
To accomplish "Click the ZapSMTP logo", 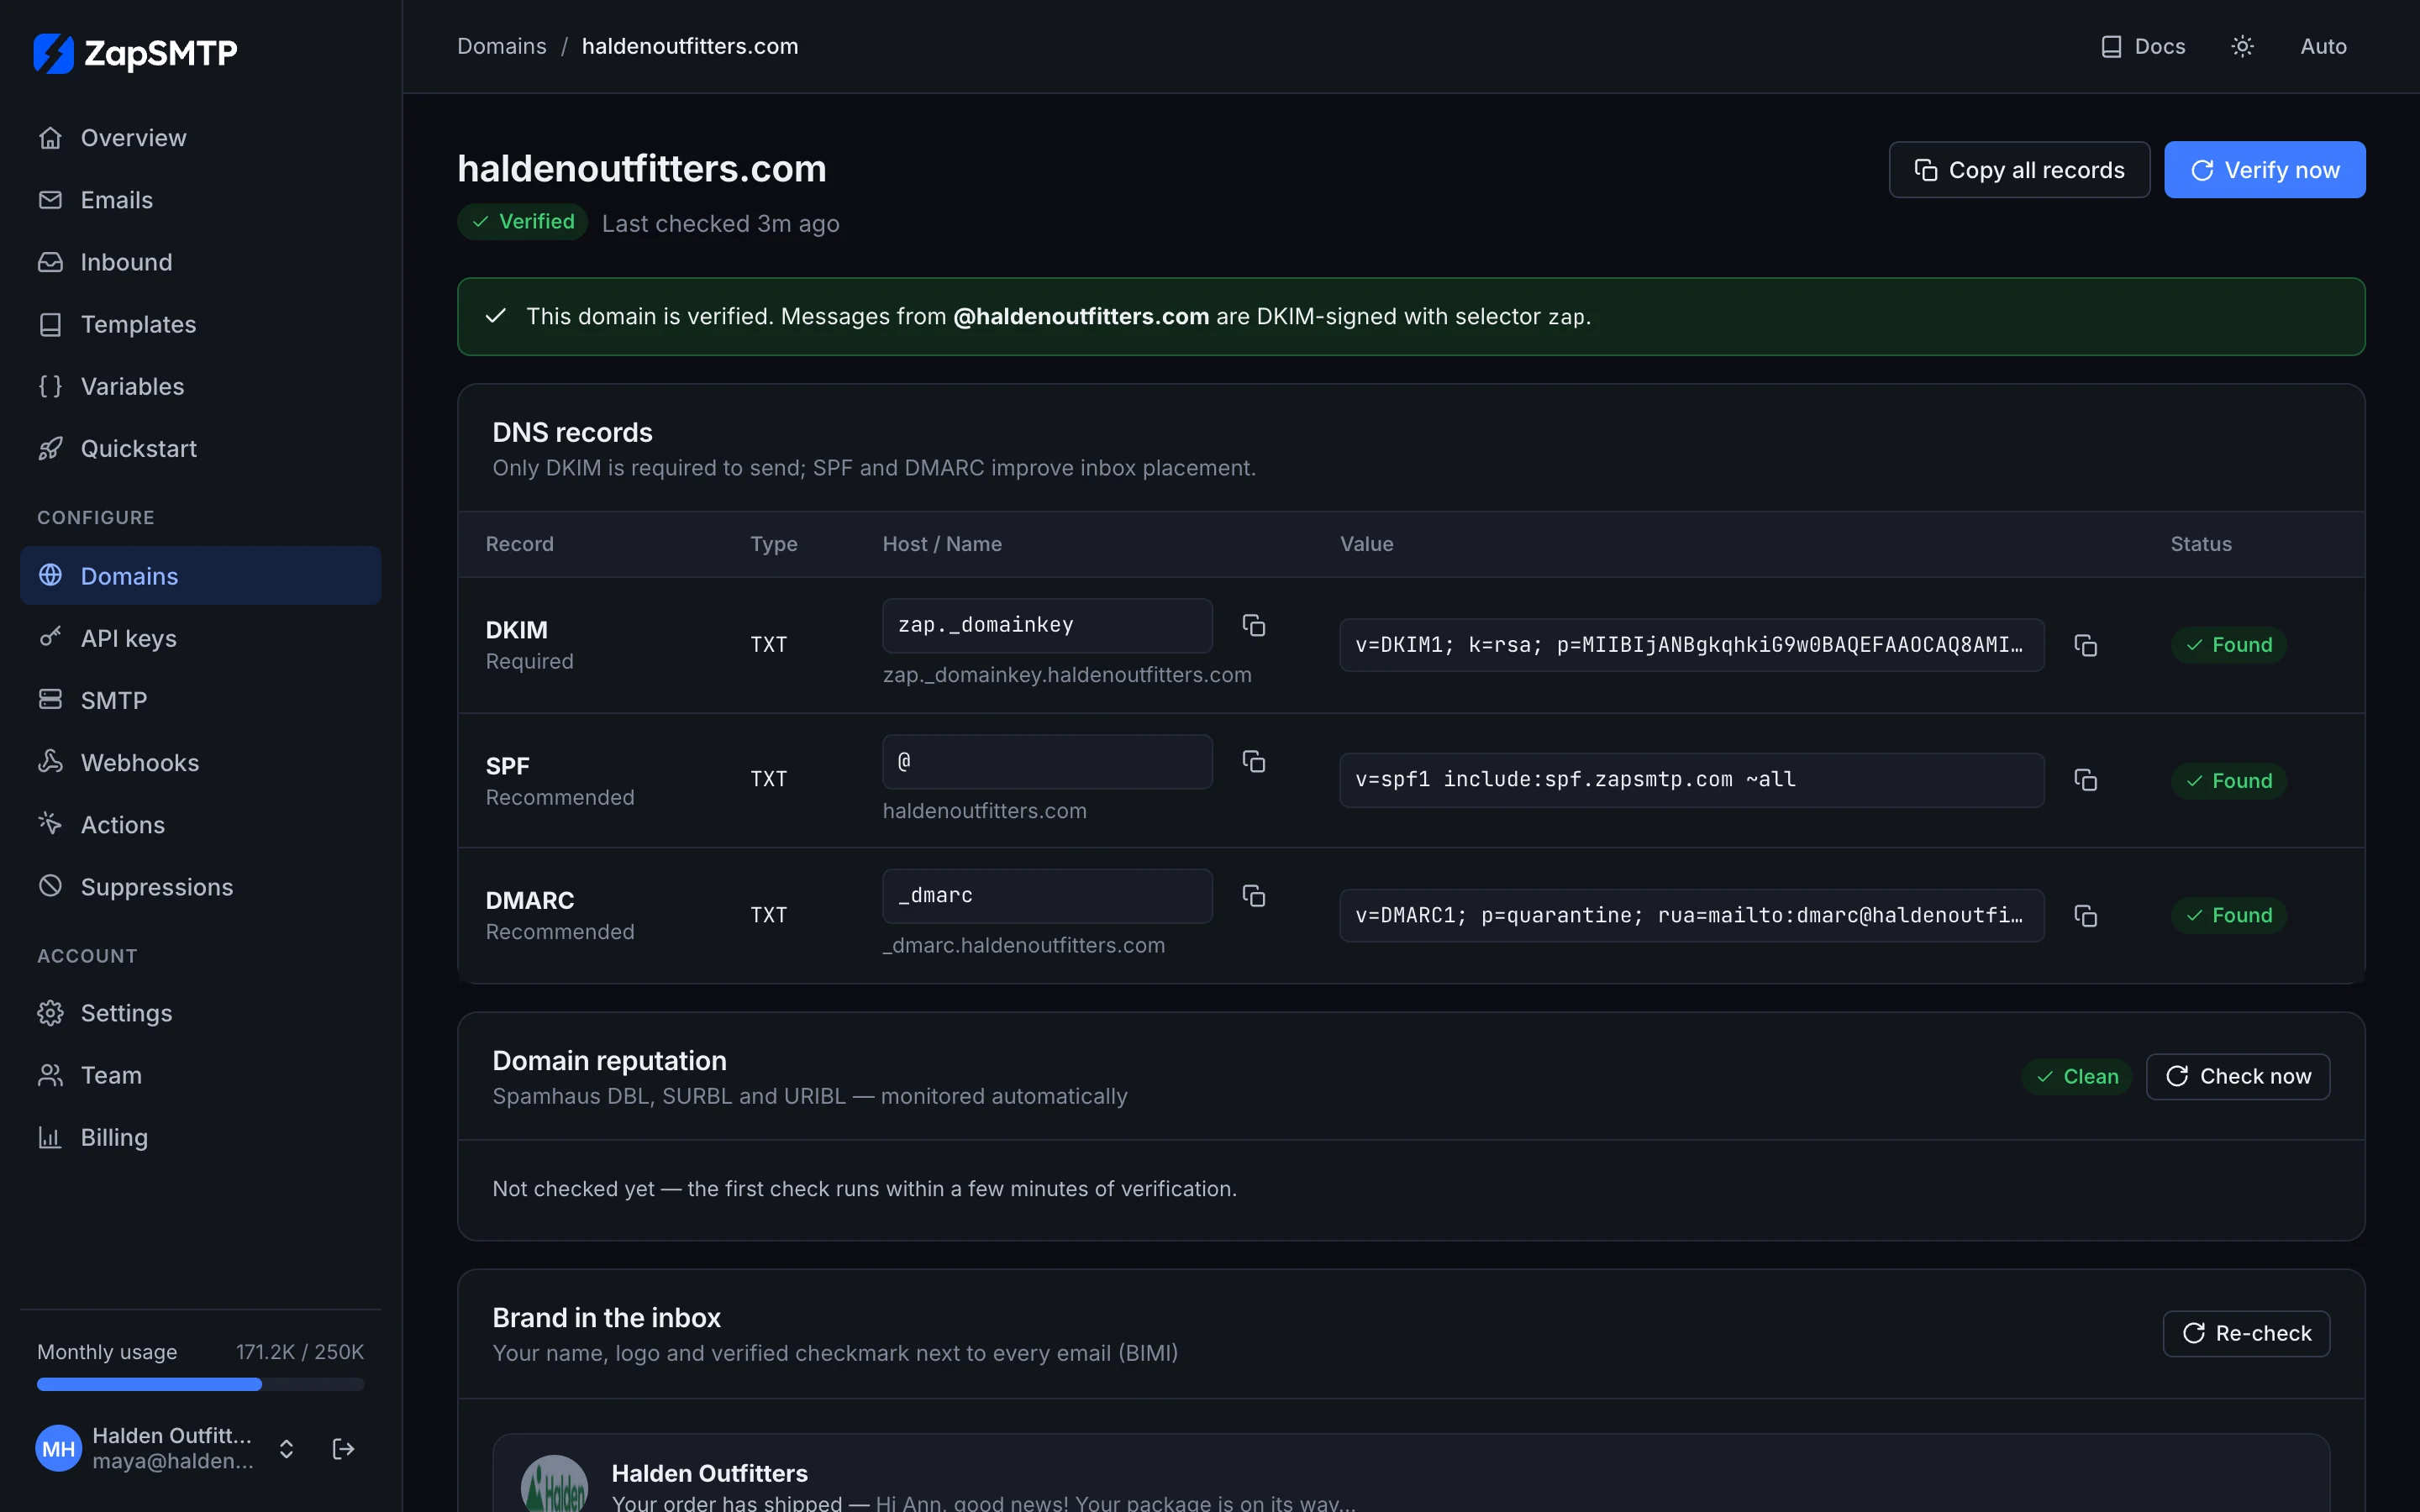I will click(135, 53).
